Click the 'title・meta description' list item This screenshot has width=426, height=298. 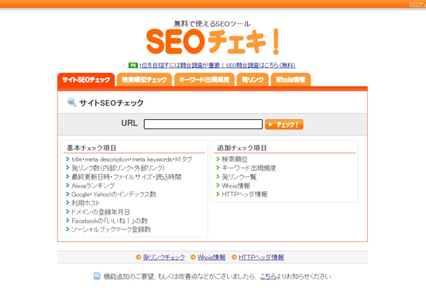tap(132, 159)
